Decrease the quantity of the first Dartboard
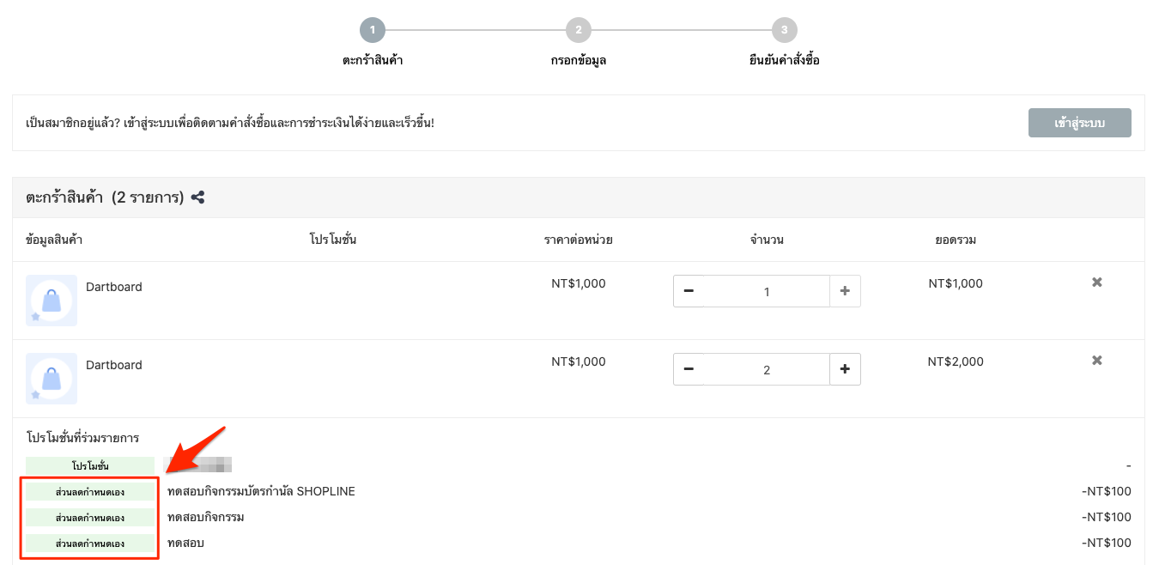Image resolution: width=1159 pixels, height=565 pixels. (689, 291)
